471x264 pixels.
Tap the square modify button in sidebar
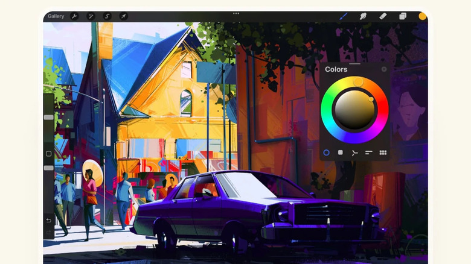coord(49,154)
